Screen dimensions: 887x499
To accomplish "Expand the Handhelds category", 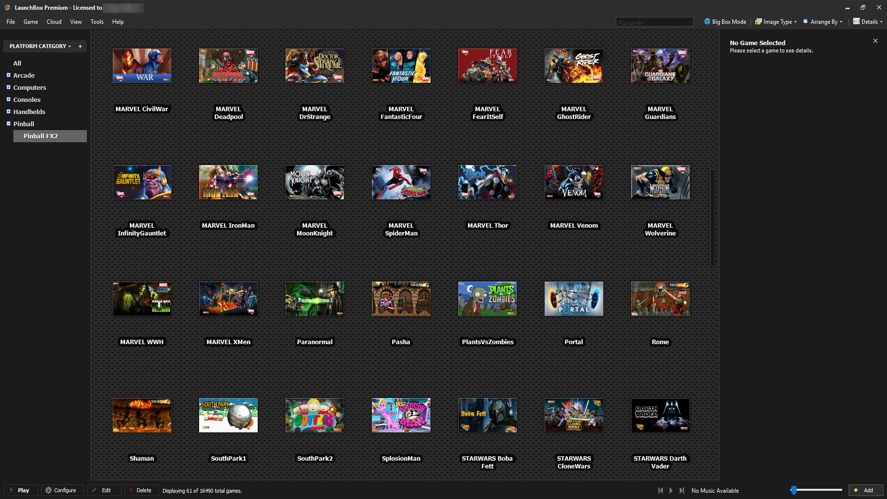I will click(8, 111).
